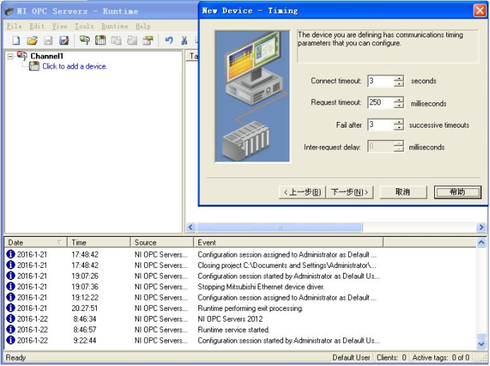Click the disabled Inter-request delay field

(x=381, y=146)
